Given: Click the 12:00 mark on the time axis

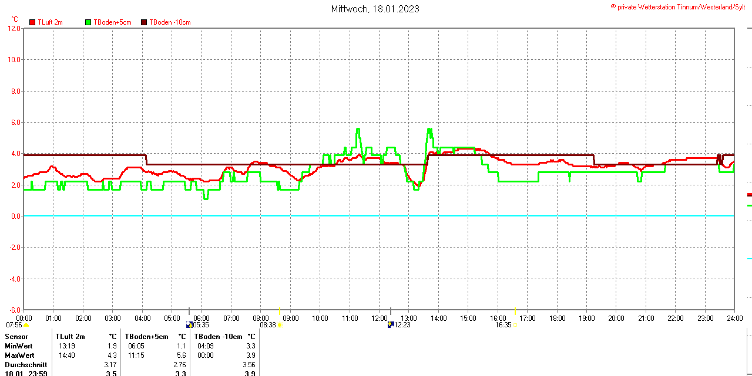Looking at the screenshot, I should 380,319.
